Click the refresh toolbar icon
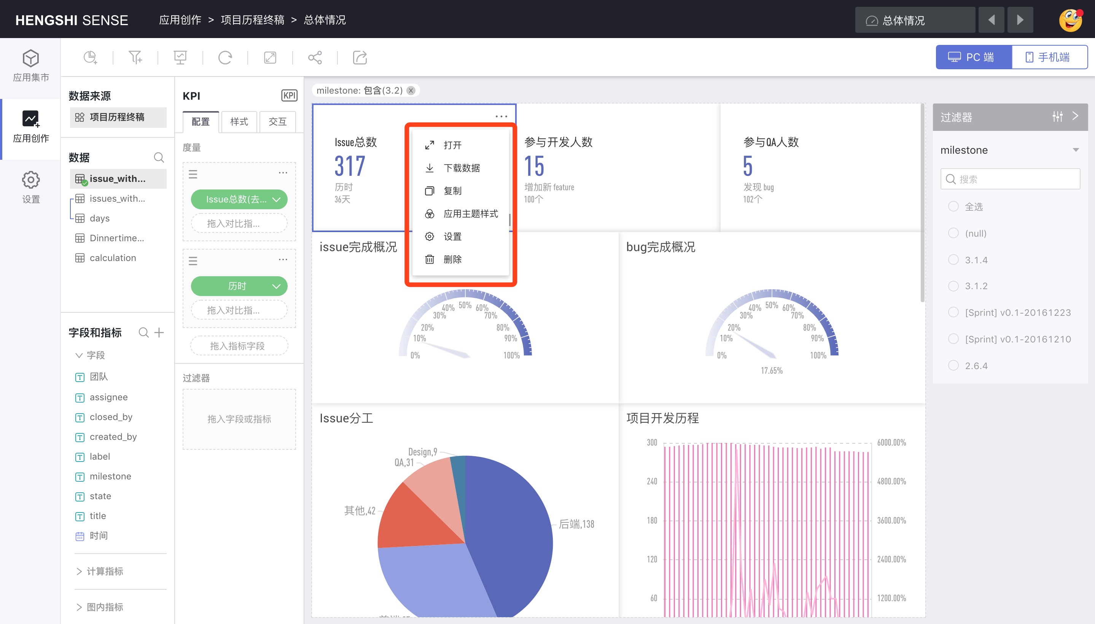This screenshot has height=624, width=1095. (225, 57)
